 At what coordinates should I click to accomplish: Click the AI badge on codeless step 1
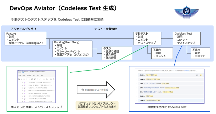point(201,75)
